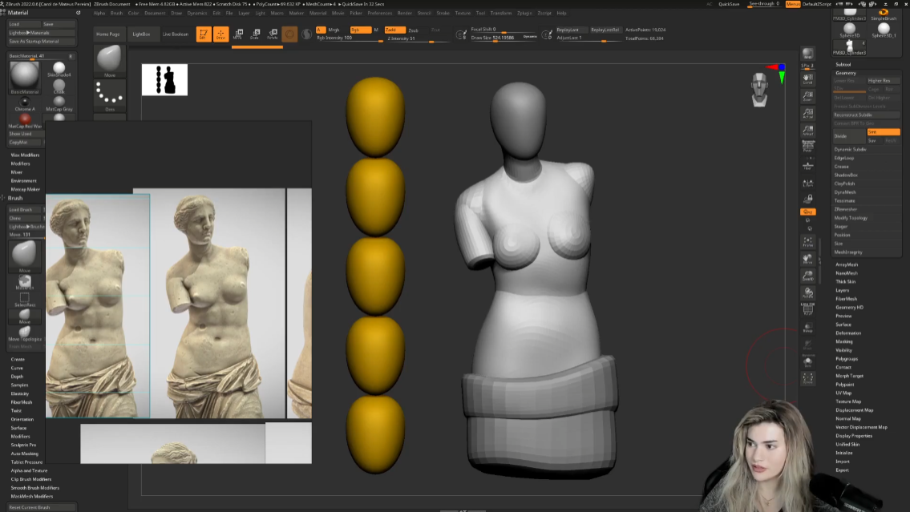Click the sculptris half-sphere icon

point(306,34)
